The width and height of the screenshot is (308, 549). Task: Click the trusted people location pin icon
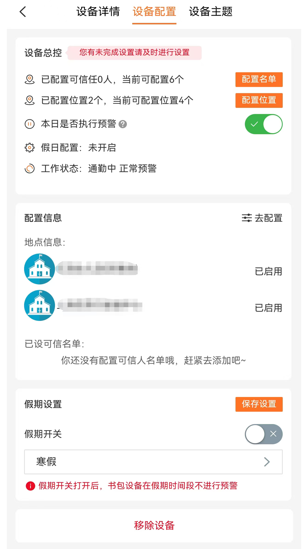point(30,79)
